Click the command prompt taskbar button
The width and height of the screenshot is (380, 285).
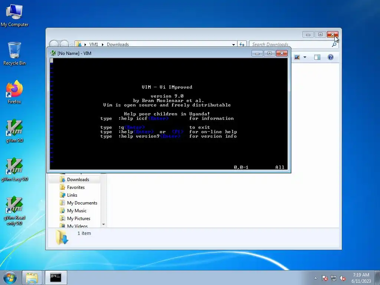click(56, 278)
